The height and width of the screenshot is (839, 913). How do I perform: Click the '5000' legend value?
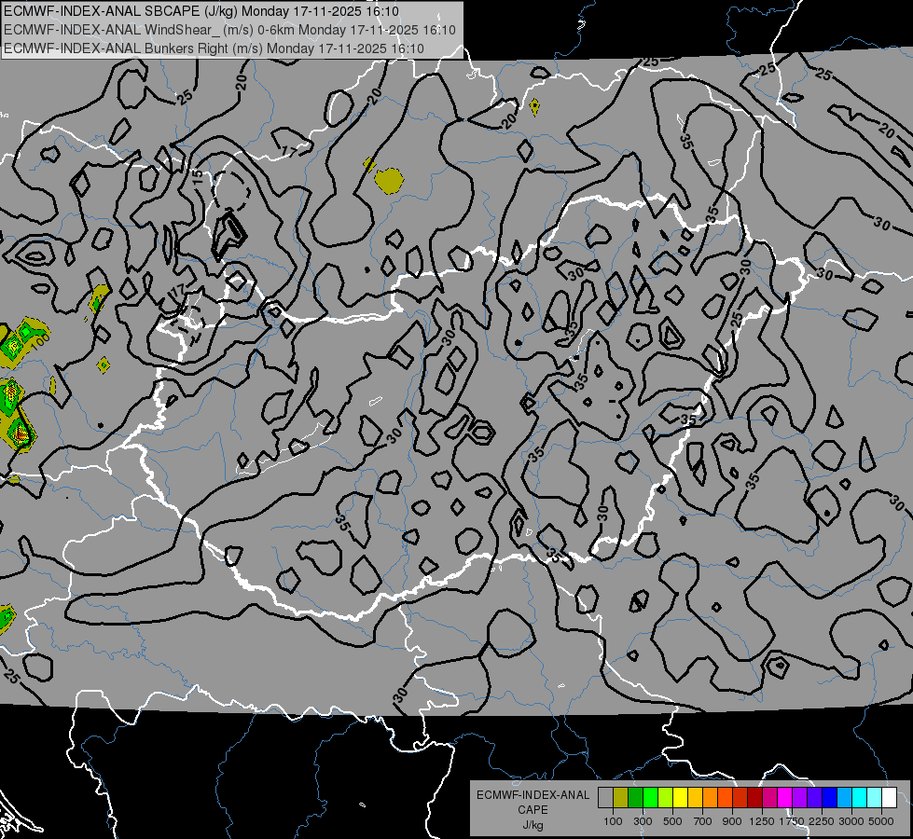pos(881,821)
